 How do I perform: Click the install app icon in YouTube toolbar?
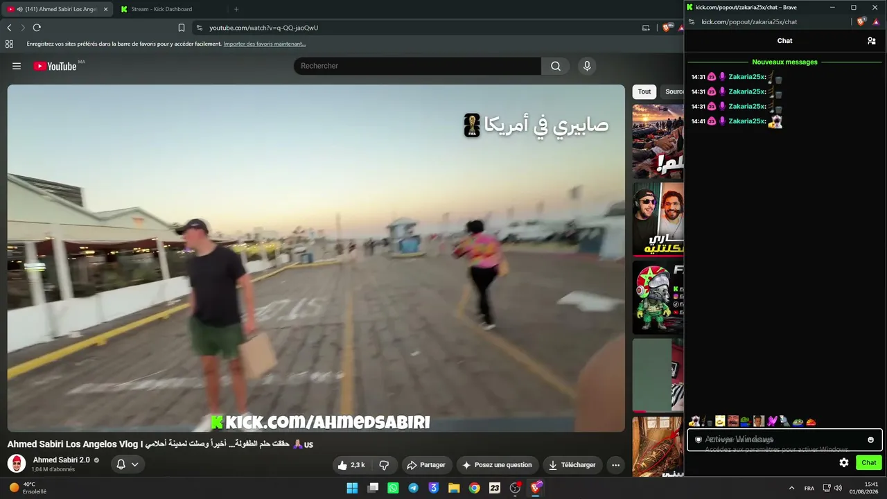pos(646,28)
